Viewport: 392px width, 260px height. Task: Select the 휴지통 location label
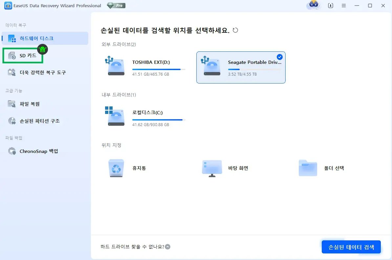139,168
